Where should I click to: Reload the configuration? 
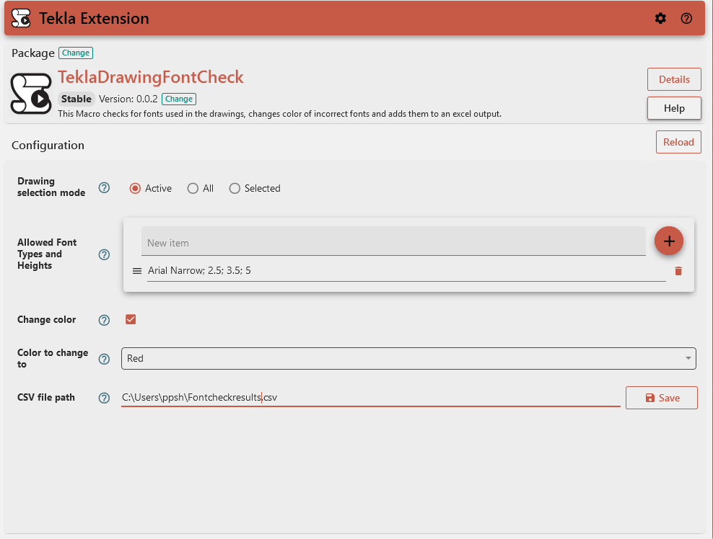click(678, 142)
